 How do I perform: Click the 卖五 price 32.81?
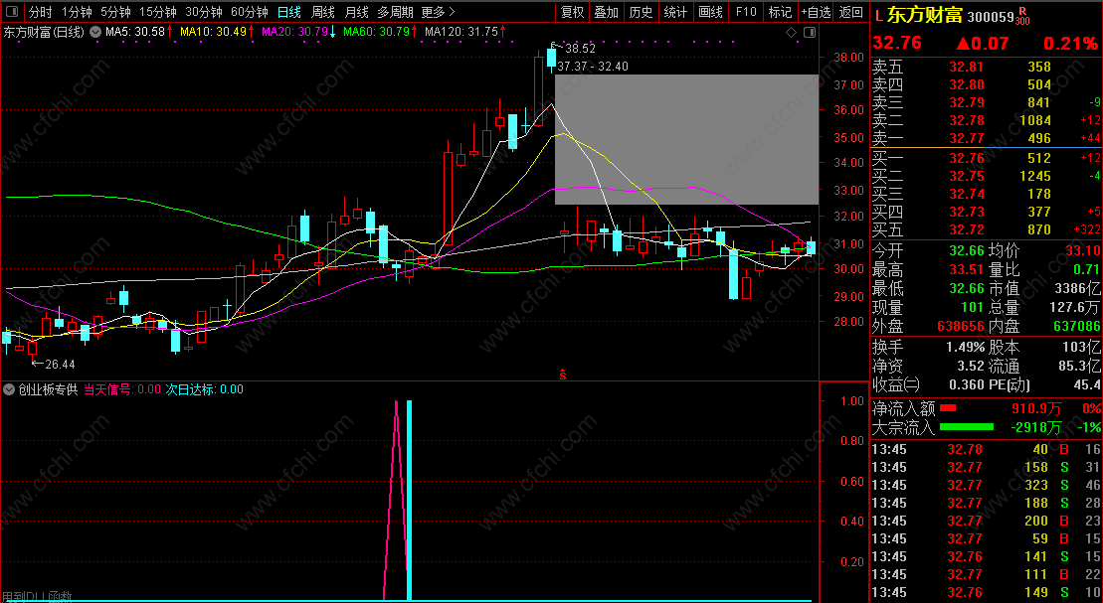(967, 67)
